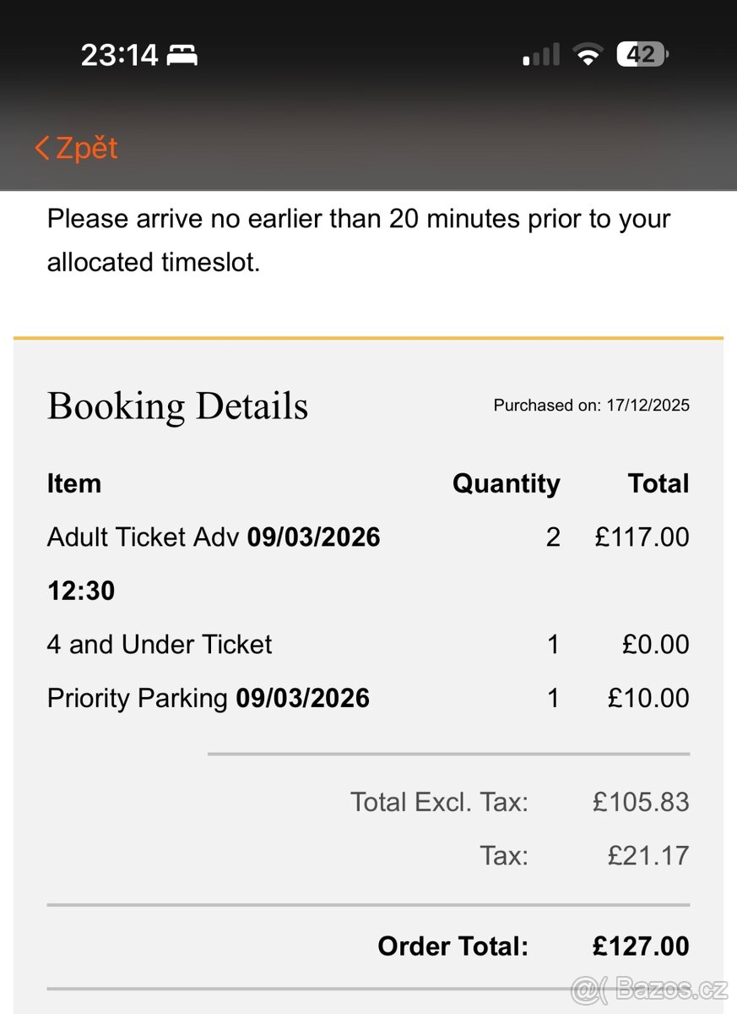Tap the 23:14 clock in status bar

(119, 56)
